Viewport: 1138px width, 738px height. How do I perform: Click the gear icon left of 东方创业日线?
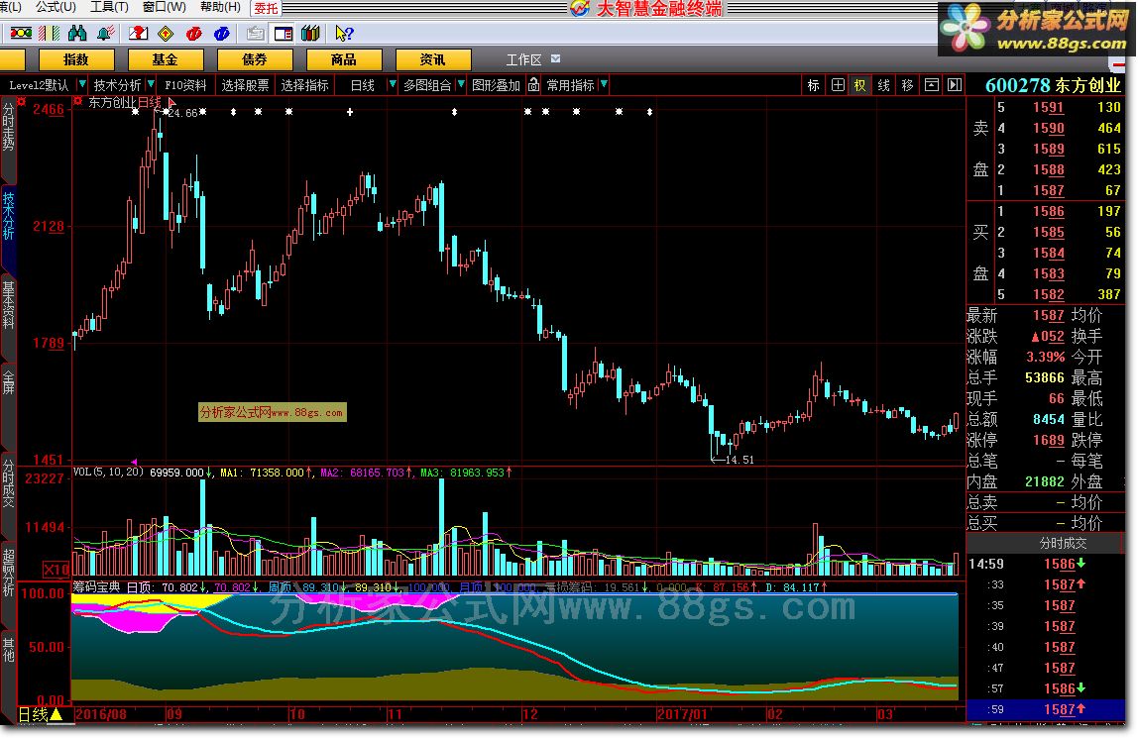point(77,101)
